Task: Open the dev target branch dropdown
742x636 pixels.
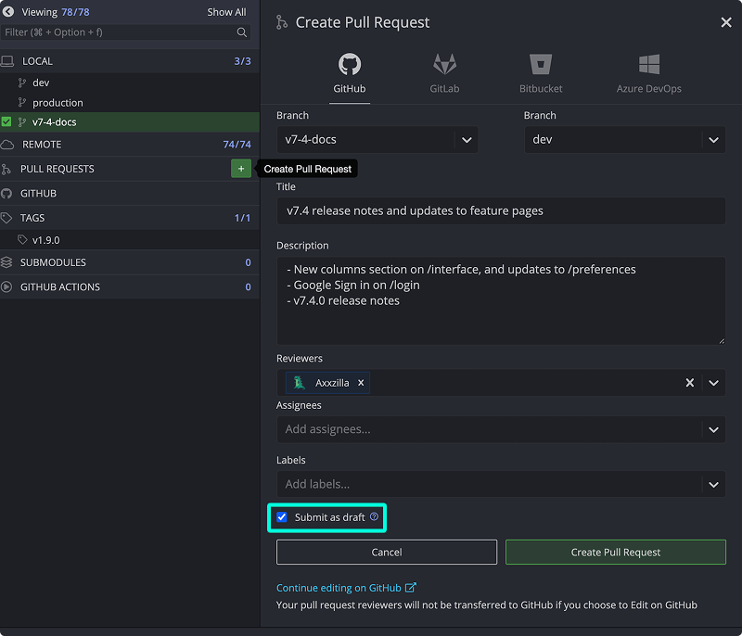Action: [712, 140]
